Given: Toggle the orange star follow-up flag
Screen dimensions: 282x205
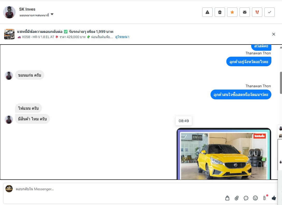Looking at the screenshot, I should [x=232, y=12].
